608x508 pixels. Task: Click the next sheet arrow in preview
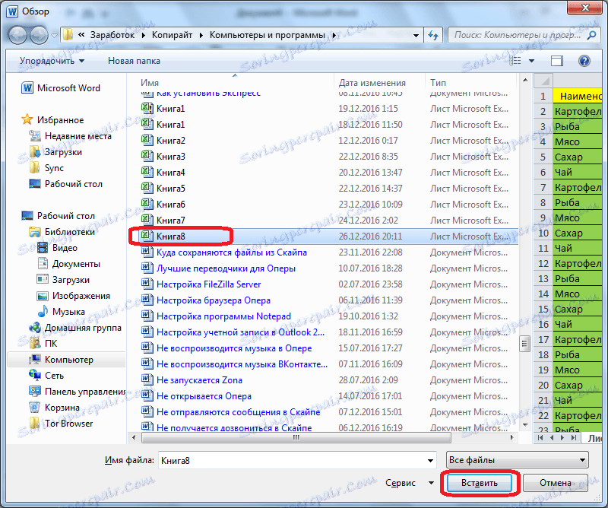(562, 438)
